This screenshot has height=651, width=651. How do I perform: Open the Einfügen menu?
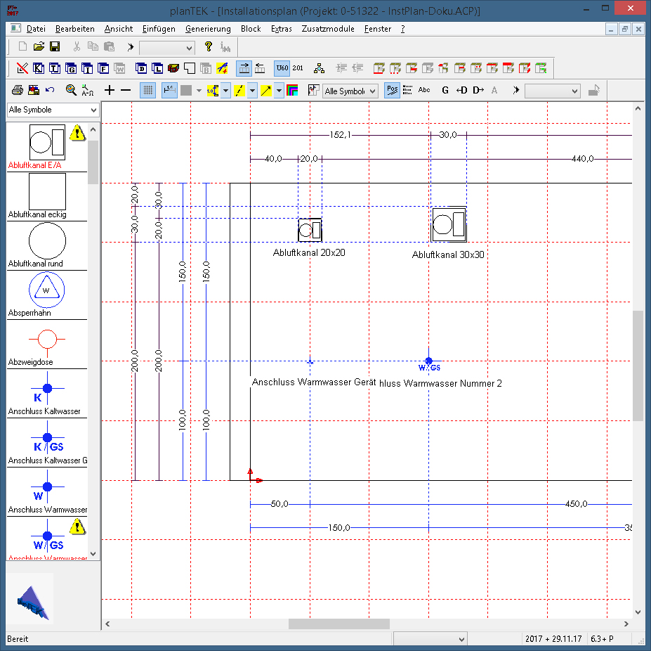coord(158,29)
